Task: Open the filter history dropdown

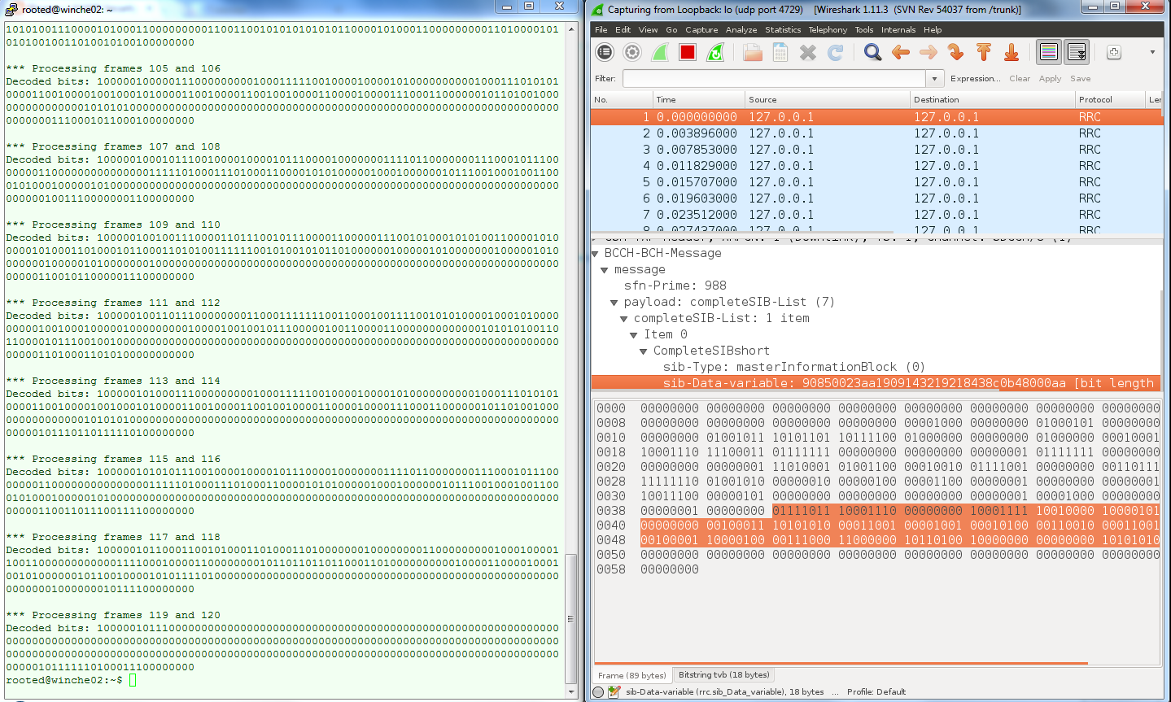Action: 934,78
